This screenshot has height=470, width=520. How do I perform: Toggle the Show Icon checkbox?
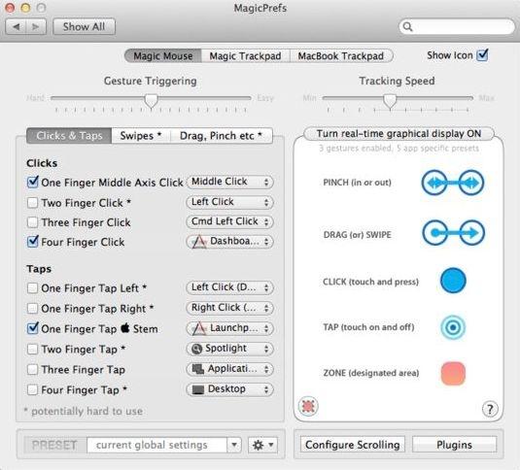482,54
